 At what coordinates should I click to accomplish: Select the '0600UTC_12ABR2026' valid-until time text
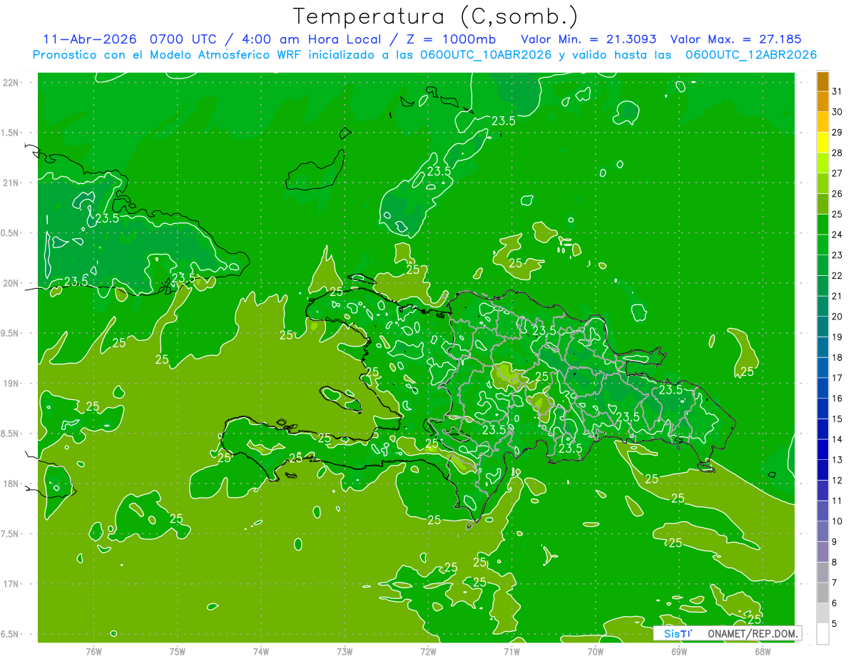coord(750,55)
